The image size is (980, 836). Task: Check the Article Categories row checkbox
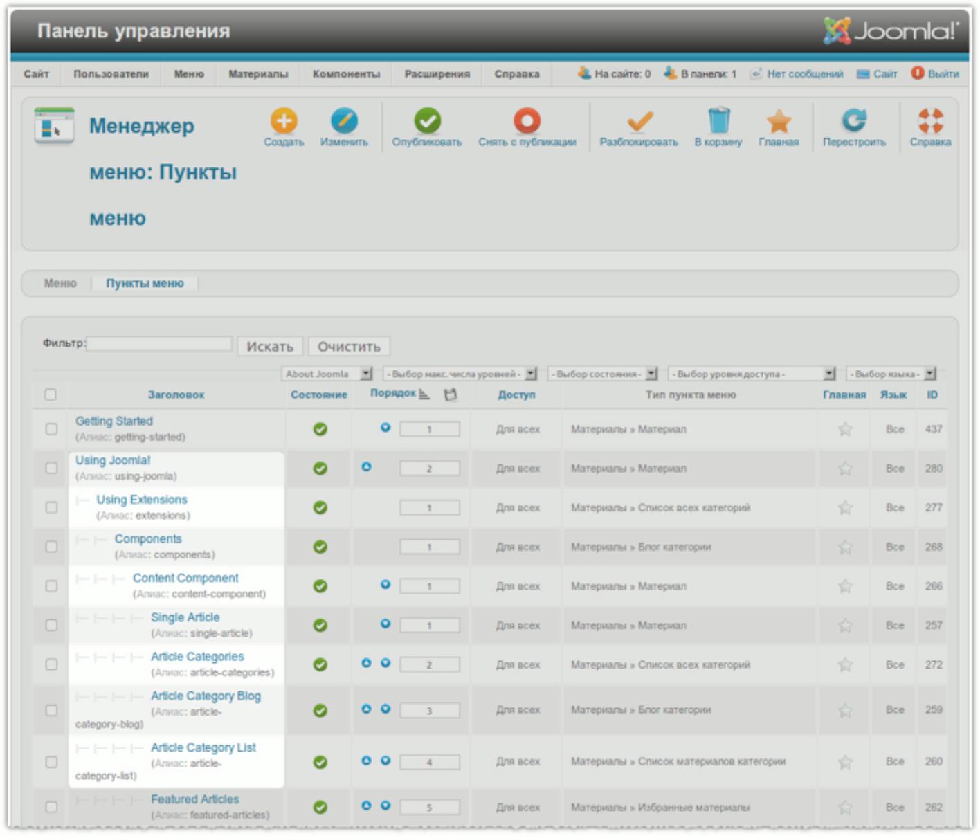[51, 664]
